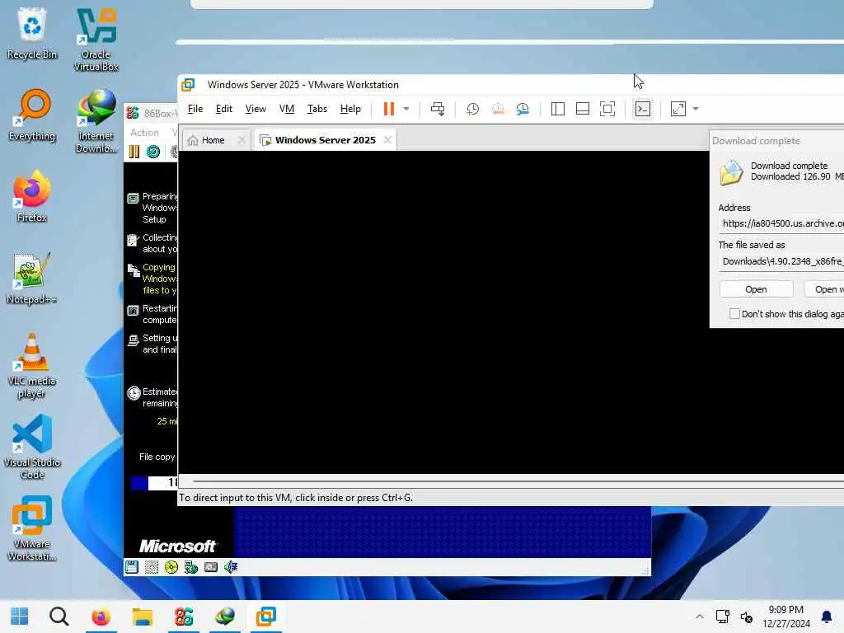Image resolution: width=844 pixels, height=633 pixels.
Task: Click the network icon in 86Box status bar
Action: (191, 567)
